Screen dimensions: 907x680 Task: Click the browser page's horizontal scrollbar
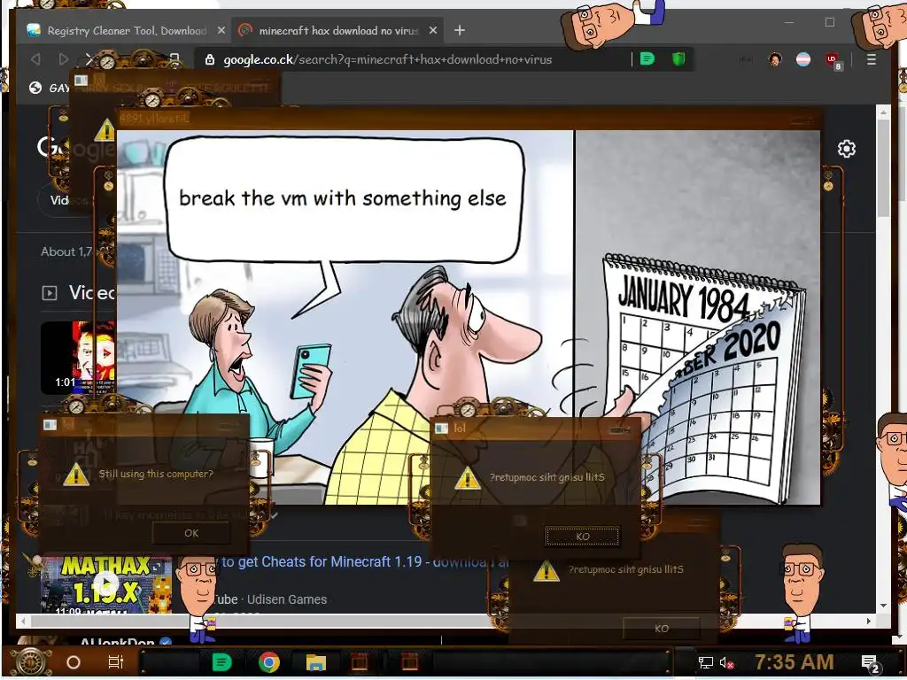pyautogui.click(x=446, y=621)
